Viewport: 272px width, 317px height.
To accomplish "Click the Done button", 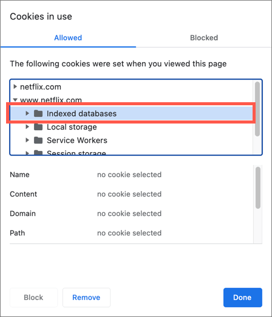I will [x=243, y=298].
